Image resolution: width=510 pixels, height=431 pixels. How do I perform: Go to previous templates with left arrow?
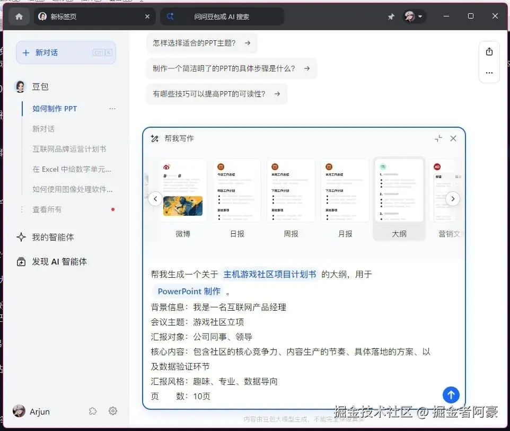[x=155, y=199]
